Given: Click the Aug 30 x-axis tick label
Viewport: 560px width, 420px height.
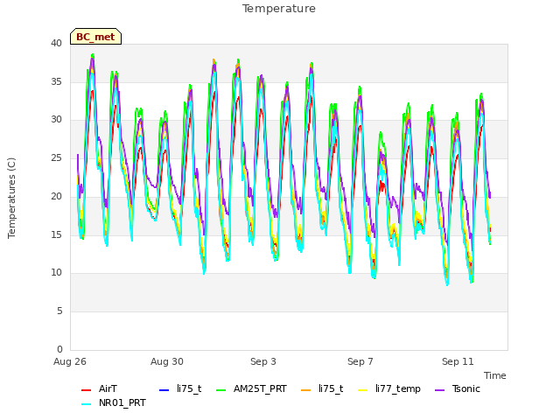Looking at the screenshot, I should pos(167,361).
